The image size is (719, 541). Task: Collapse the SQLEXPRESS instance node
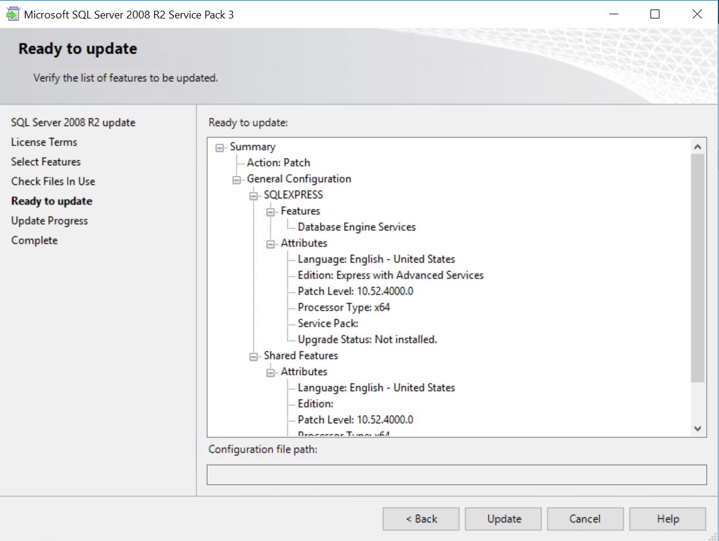coord(254,195)
